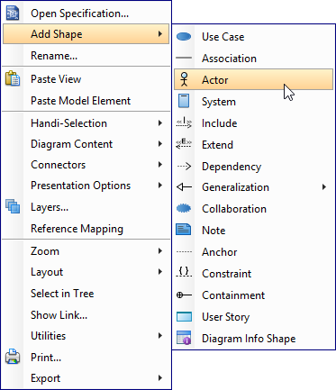Image resolution: width=336 pixels, height=390 pixels.
Task: Expand the Connectors submenu arrow
Action: click(160, 165)
